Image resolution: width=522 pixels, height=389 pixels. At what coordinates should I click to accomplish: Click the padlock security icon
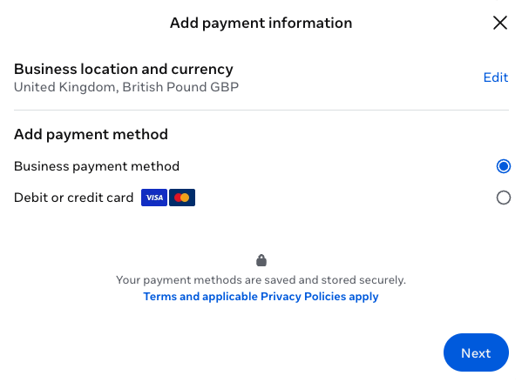(x=261, y=260)
